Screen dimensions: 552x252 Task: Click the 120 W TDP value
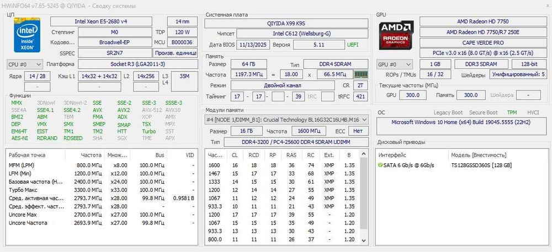182,33
